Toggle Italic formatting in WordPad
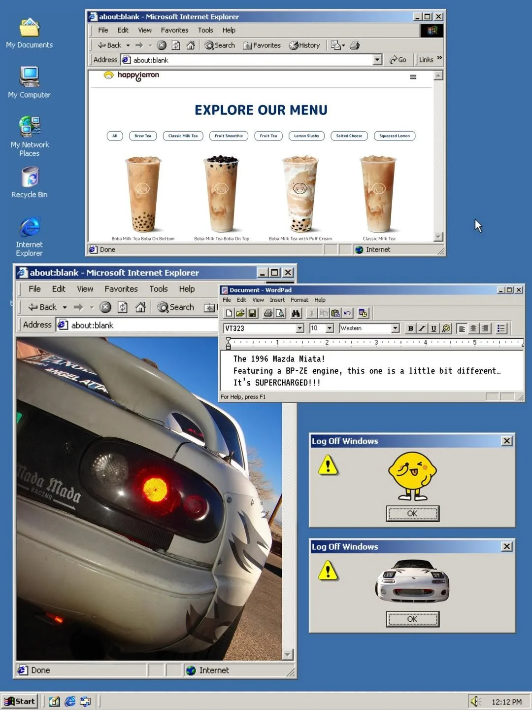532x710 pixels. pyautogui.click(x=422, y=328)
